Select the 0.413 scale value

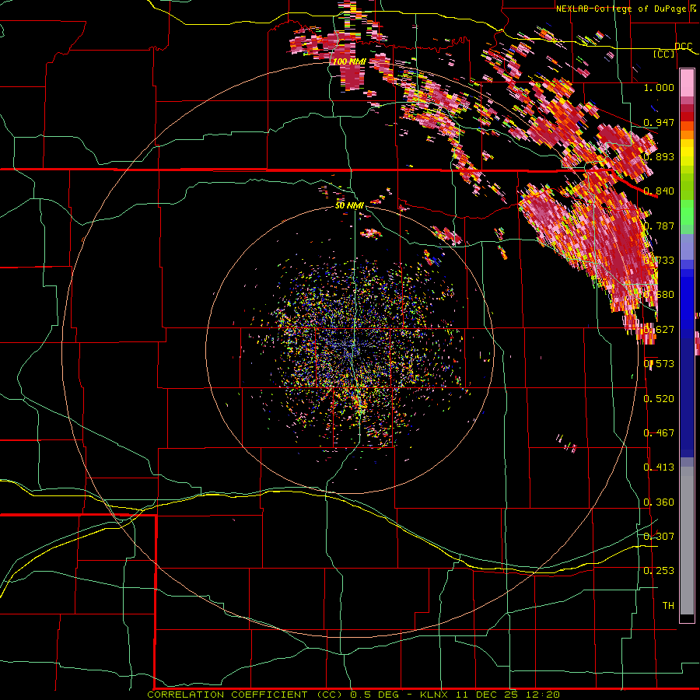(659, 467)
